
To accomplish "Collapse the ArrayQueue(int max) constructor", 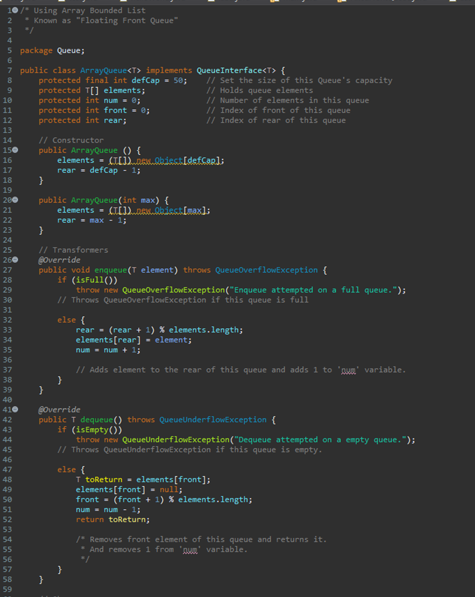I will click(x=14, y=200).
